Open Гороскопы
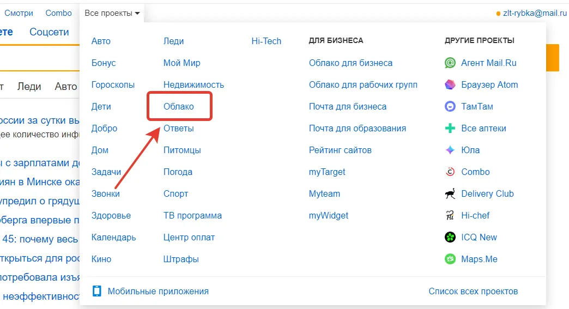This screenshot has width=569, height=309. [113, 84]
